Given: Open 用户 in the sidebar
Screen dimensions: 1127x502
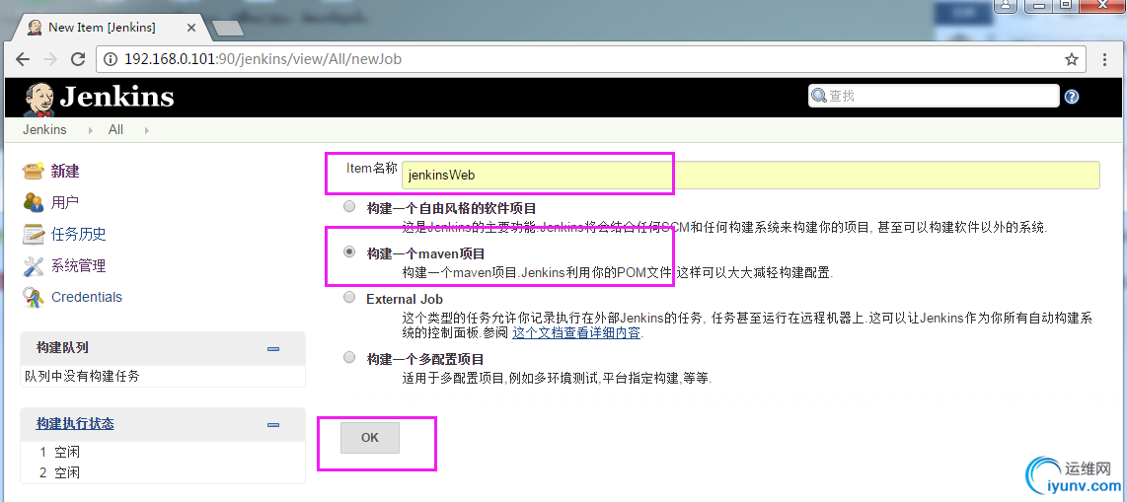Looking at the screenshot, I should coord(65,202).
